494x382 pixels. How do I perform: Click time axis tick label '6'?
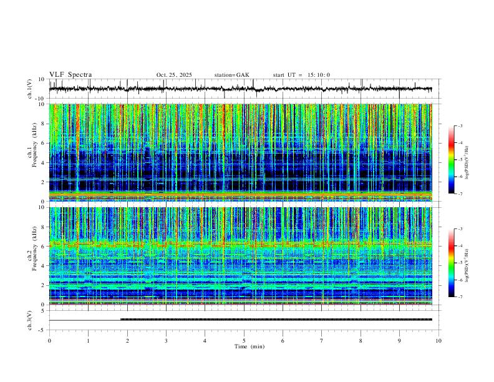click(283, 341)
